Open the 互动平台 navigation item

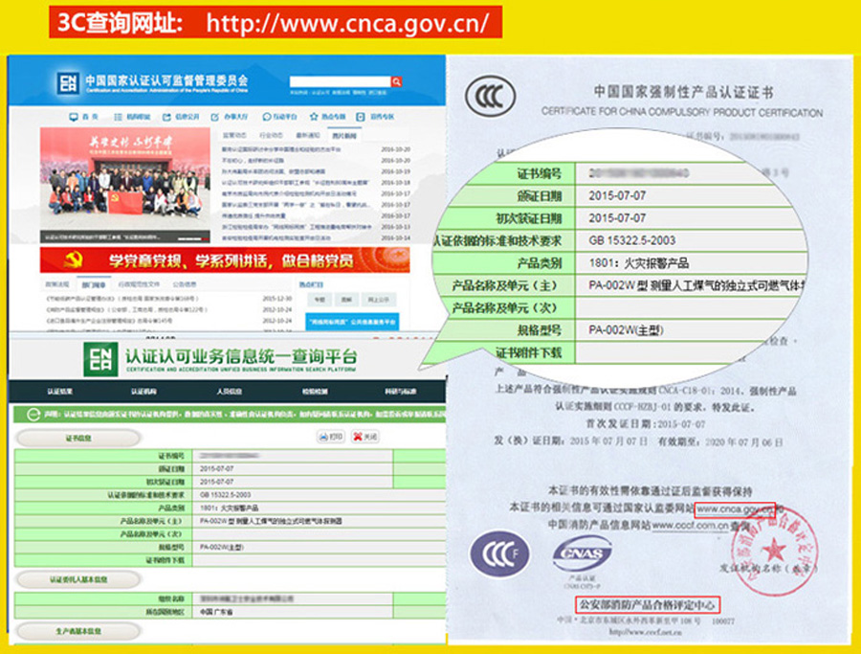pyautogui.click(x=285, y=117)
